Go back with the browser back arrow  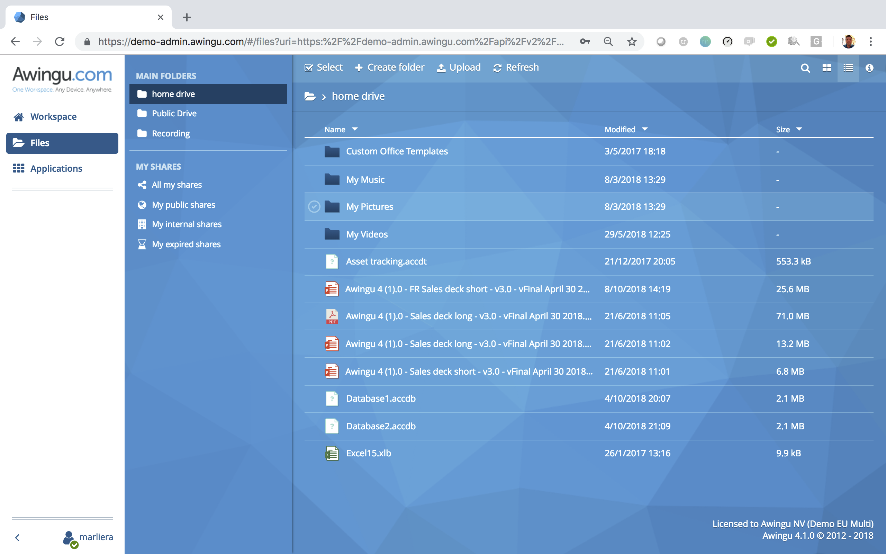click(15, 42)
